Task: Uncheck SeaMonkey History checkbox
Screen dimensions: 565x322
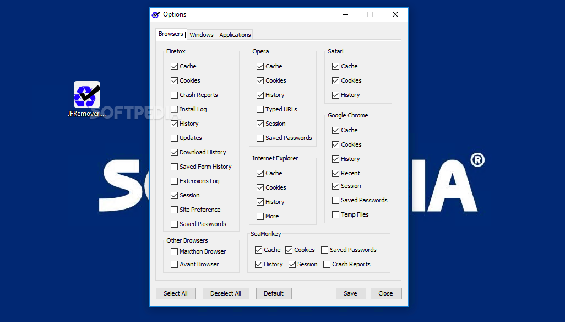Action: tap(258, 264)
